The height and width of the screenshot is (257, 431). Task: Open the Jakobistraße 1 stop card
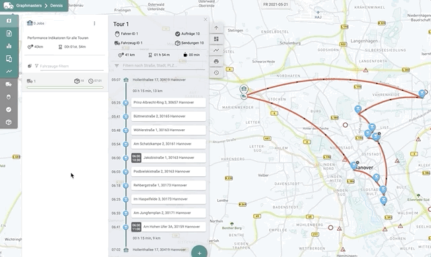tap(168, 157)
